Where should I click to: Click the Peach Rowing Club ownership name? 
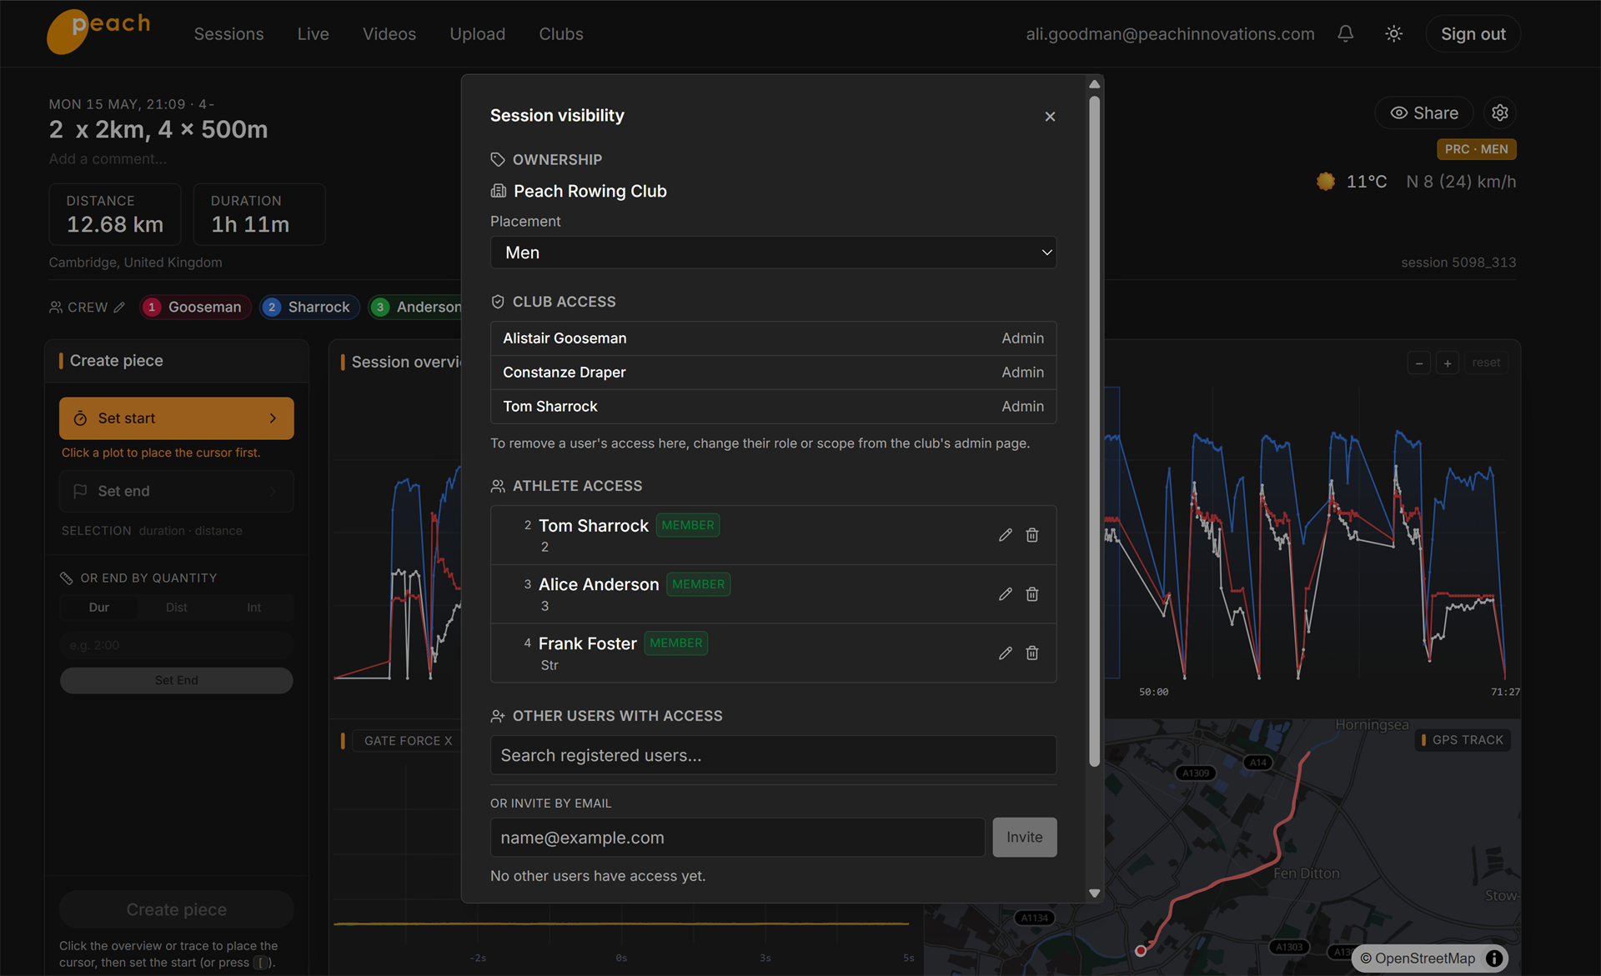click(590, 192)
